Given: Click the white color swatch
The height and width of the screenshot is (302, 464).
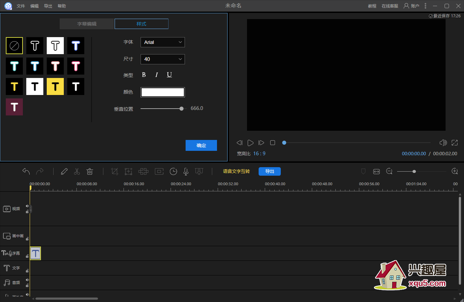Looking at the screenshot, I should click(163, 92).
